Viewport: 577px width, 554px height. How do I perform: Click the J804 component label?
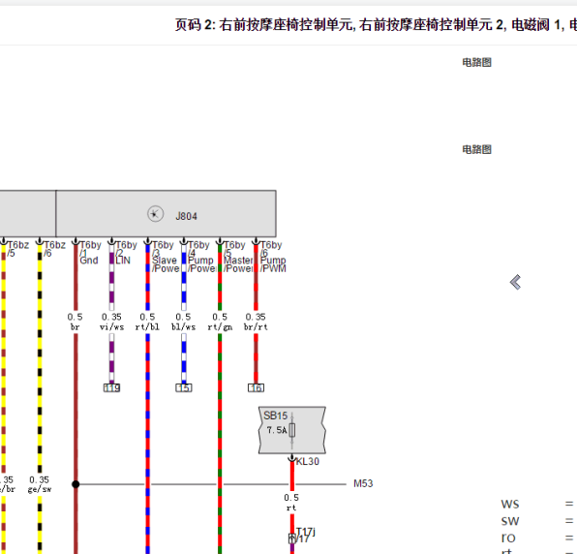tap(186, 216)
